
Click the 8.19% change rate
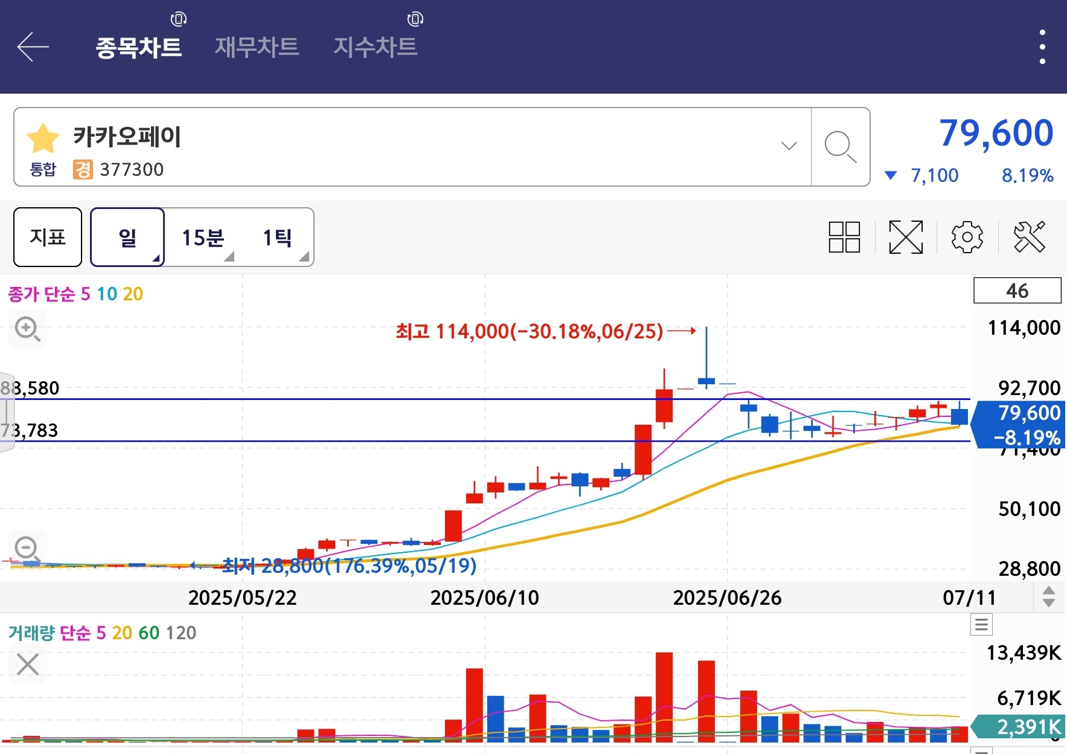pyautogui.click(x=1027, y=175)
